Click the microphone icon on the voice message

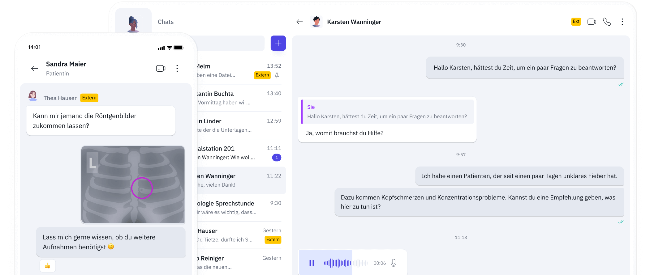pyautogui.click(x=394, y=263)
